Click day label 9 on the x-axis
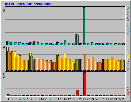Viewport: 131px width, 102px height. (x=39, y=99)
